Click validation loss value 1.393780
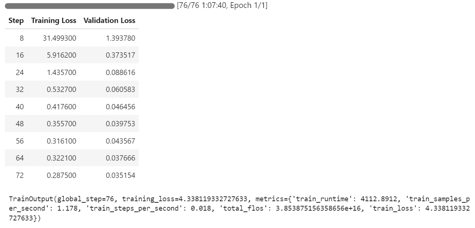The height and width of the screenshot is (228, 475). [121, 38]
